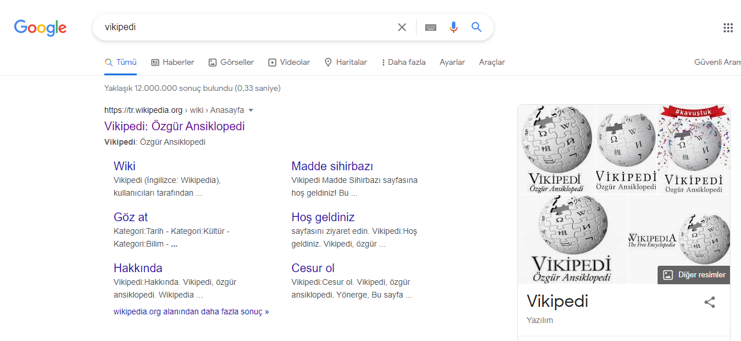Open the Haritalar tab
Viewport: 741px width, 341px height.
pos(346,63)
